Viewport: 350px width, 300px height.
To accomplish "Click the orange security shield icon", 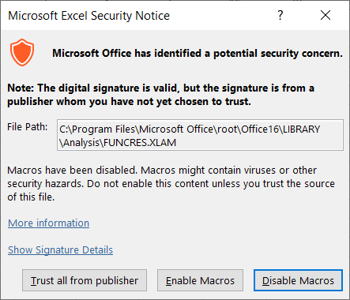I will (x=22, y=52).
